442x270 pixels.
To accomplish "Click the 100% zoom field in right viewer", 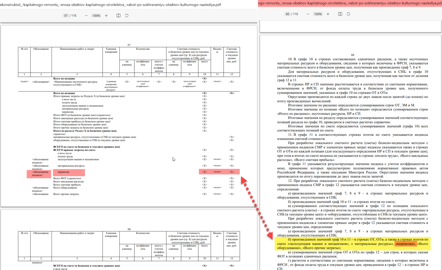I will pos(318,14).
